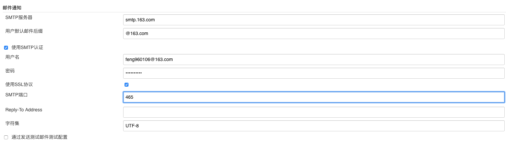Click the 使用SMTP认证 label text
The width and height of the screenshot is (506, 142).
point(27,47)
